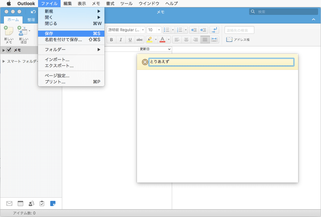The height and width of the screenshot is (217, 321).
Task: Toggle italic formatting
Action: point(121,40)
